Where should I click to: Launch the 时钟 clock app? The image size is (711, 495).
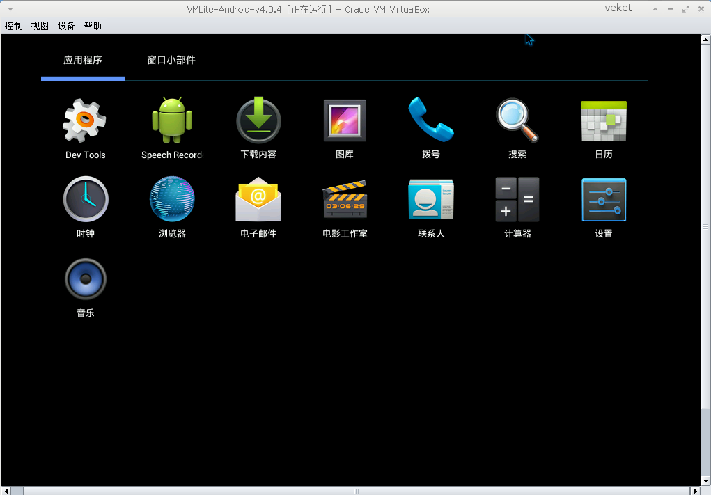(x=85, y=207)
